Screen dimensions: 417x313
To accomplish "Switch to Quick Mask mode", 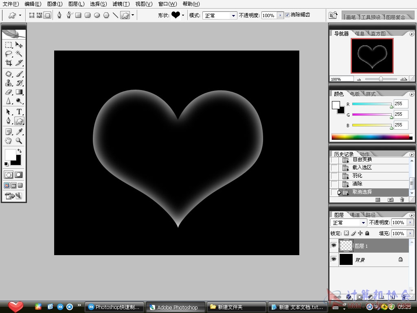I will 18,175.
